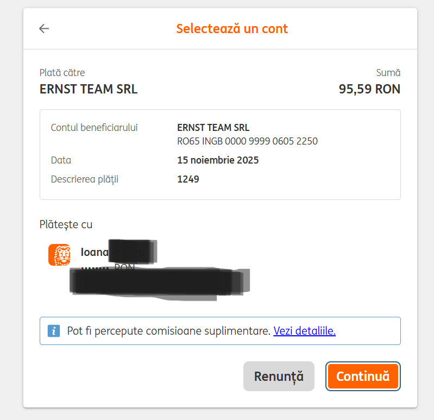Click the 95,59 RON amount

tap(369, 89)
